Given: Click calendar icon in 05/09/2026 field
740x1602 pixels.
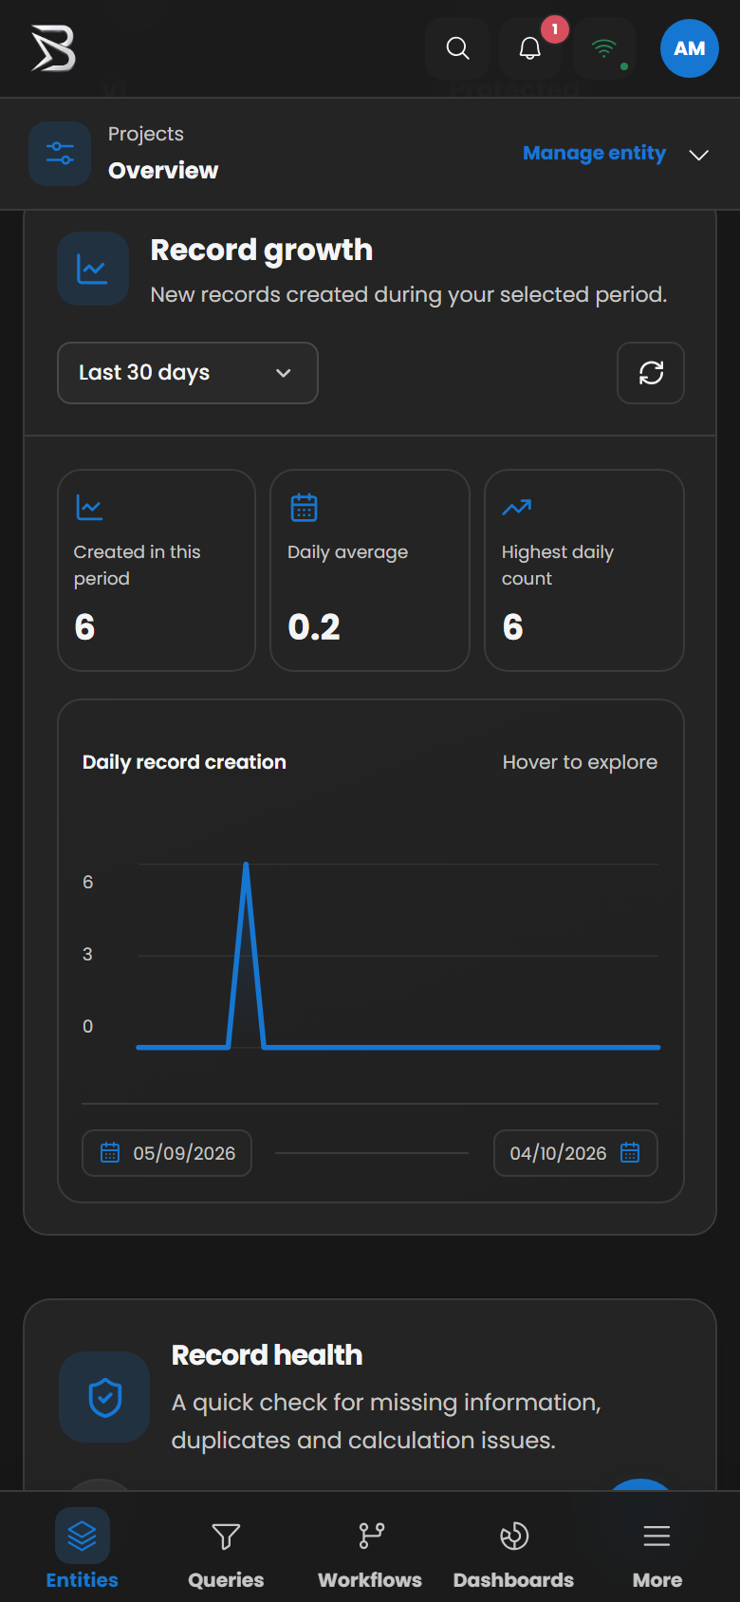Looking at the screenshot, I should (110, 1153).
